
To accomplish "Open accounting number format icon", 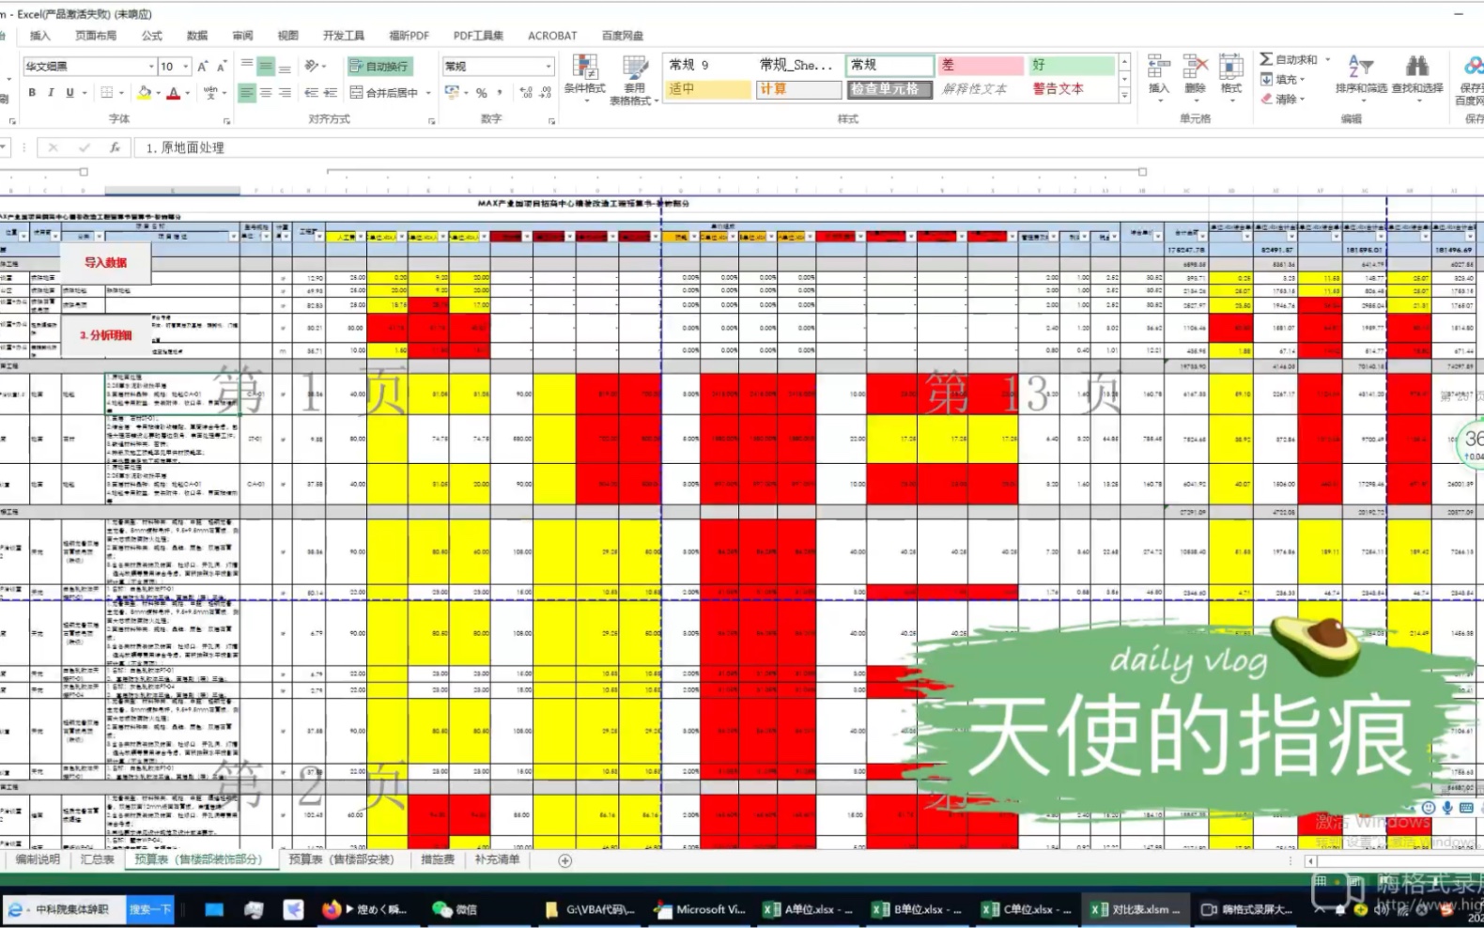I will click(452, 93).
